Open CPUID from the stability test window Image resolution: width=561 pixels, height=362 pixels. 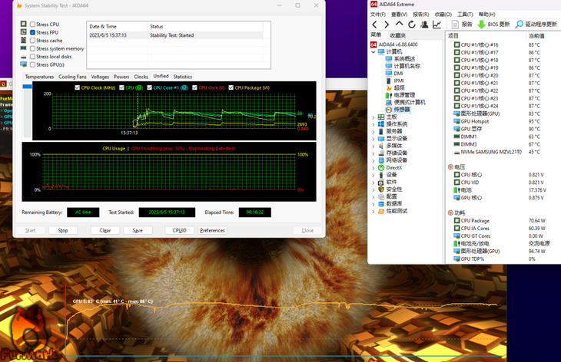180,231
